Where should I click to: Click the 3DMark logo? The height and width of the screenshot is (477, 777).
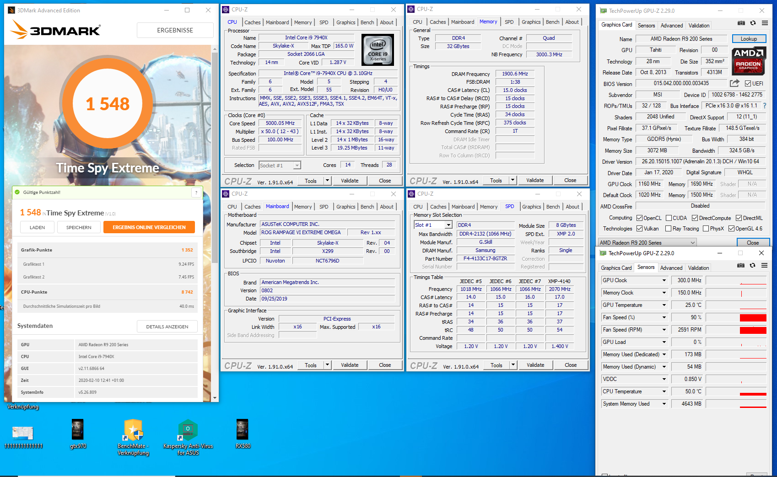click(55, 30)
